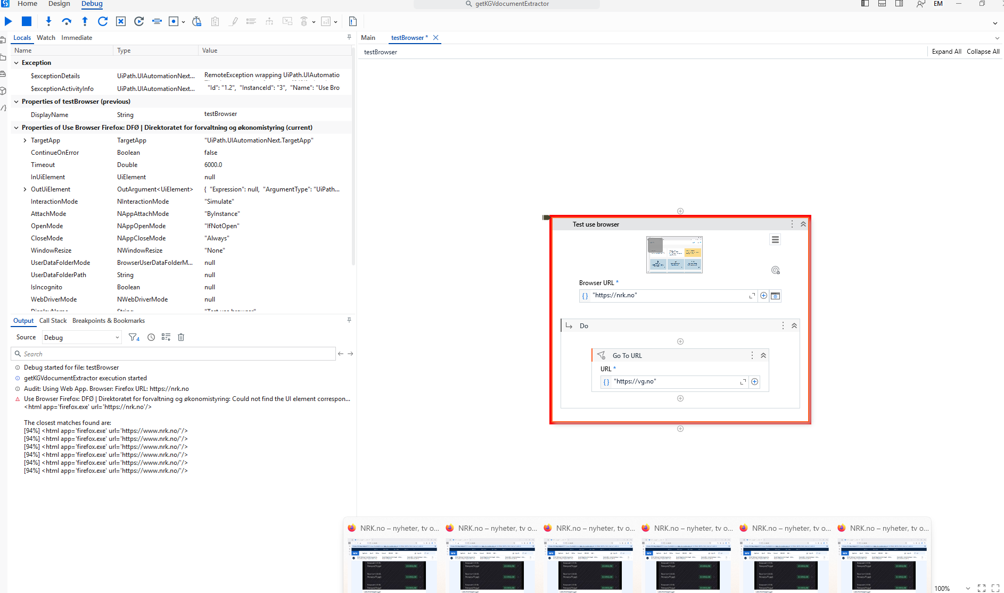Stop the debug session
This screenshot has width=1004, height=593.
click(x=27, y=21)
